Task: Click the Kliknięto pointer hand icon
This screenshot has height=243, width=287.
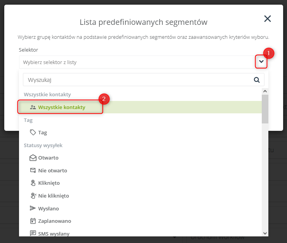Action: [33, 183]
